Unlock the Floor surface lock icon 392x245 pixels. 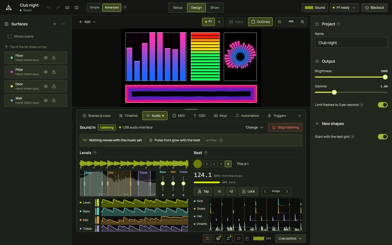click(54, 58)
